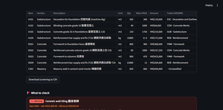Select item cell B201
Screen dimensions: 223x110
tap(31, 44)
